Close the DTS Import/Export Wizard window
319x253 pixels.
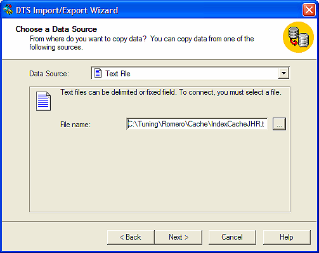point(309,10)
